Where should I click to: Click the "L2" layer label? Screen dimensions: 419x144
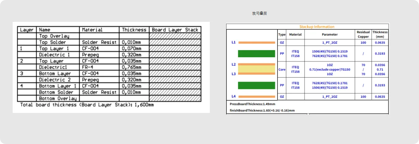(x=234, y=65)
